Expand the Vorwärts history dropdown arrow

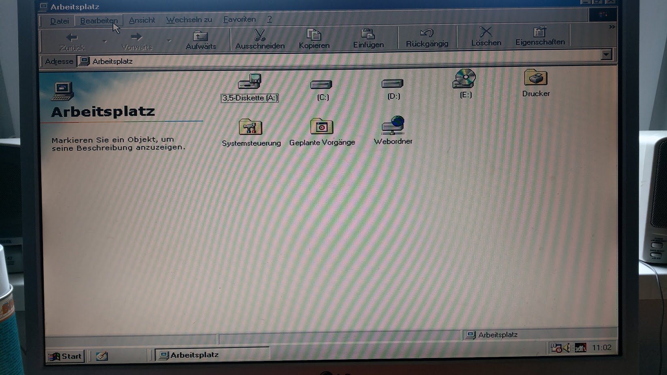pyautogui.click(x=169, y=40)
